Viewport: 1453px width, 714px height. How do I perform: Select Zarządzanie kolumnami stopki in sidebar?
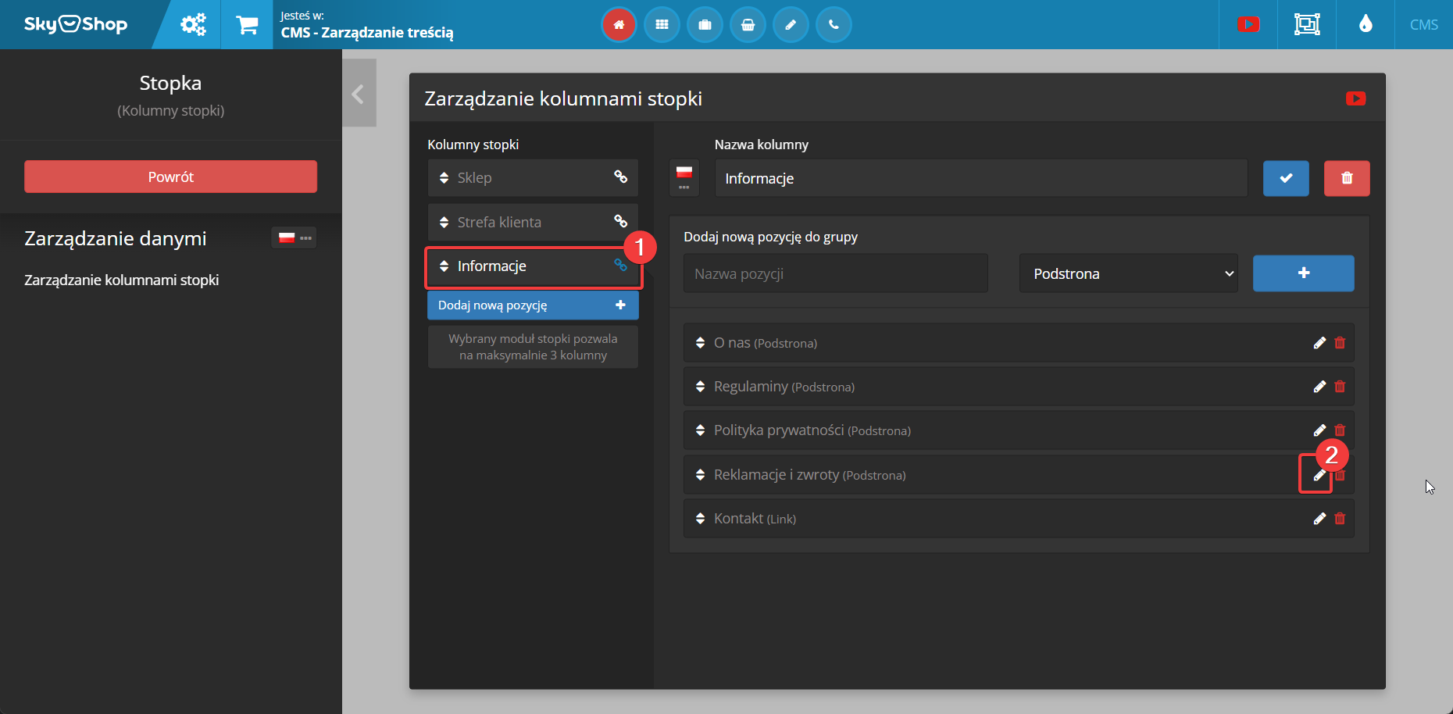pyautogui.click(x=121, y=280)
